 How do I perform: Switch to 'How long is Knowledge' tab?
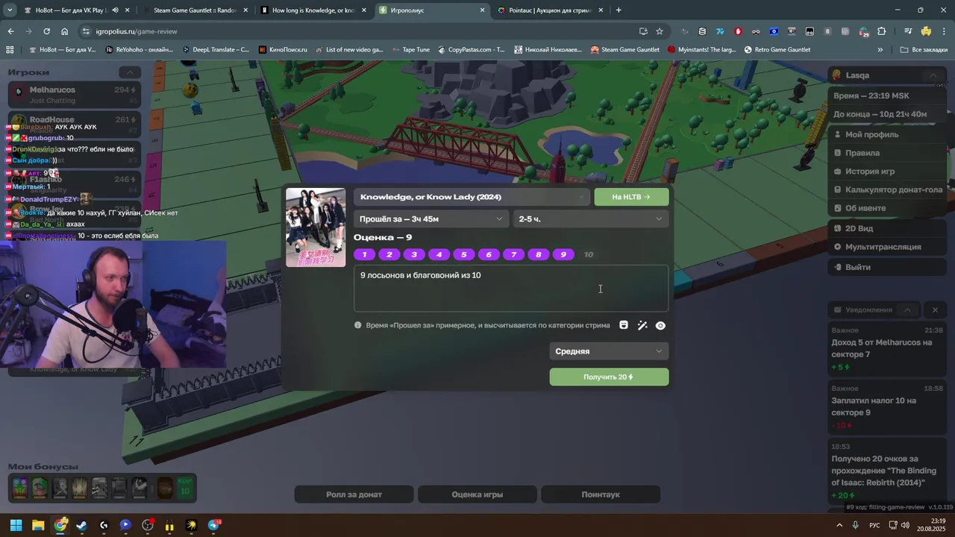312,10
